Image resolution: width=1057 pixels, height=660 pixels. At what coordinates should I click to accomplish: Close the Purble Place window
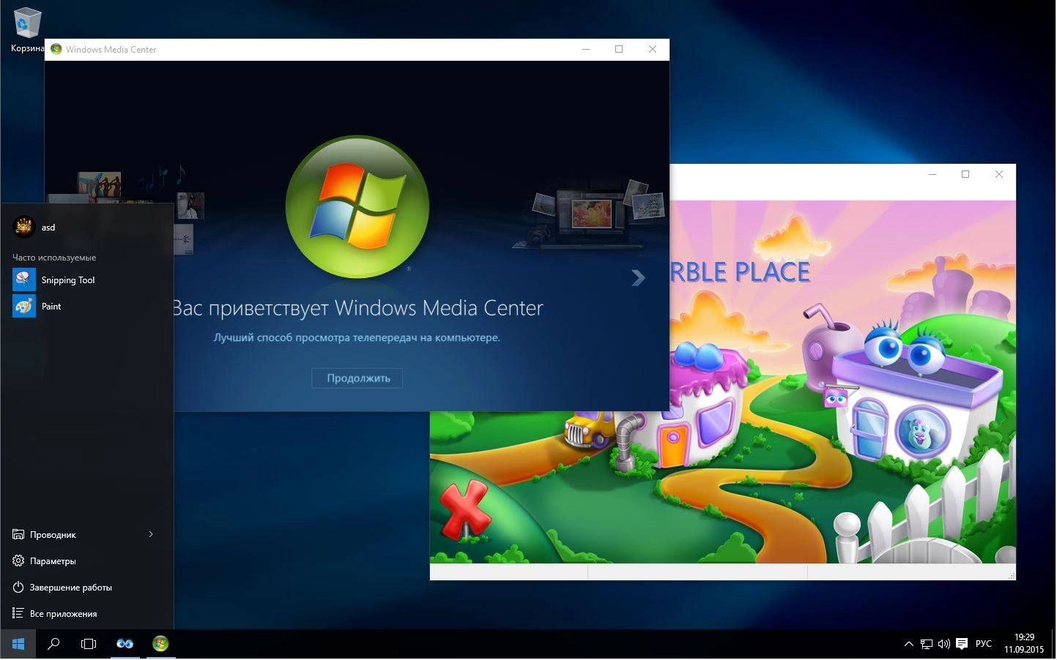(999, 174)
